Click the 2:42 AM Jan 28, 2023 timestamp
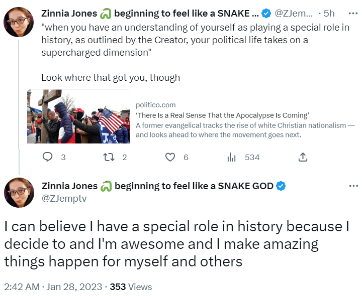This screenshot has width=362, height=296. 53,287
